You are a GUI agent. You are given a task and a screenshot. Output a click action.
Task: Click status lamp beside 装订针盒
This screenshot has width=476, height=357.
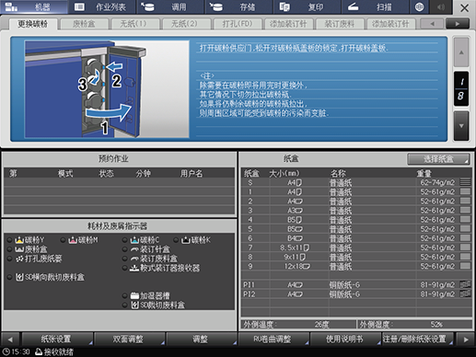click(x=125, y=249)
